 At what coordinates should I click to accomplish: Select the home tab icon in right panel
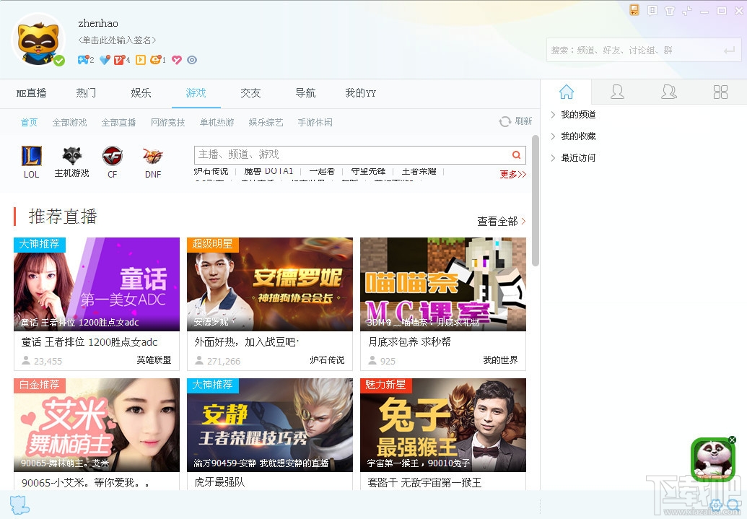pos(567,92)
